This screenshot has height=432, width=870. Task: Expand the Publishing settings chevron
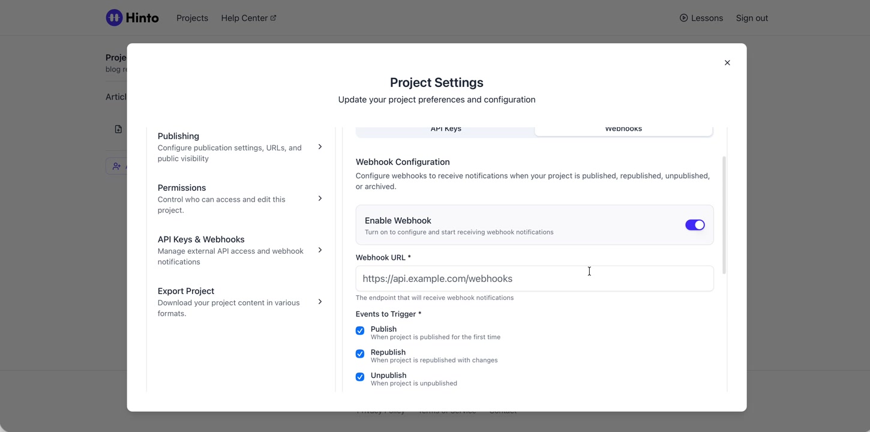tap(320, 147)
